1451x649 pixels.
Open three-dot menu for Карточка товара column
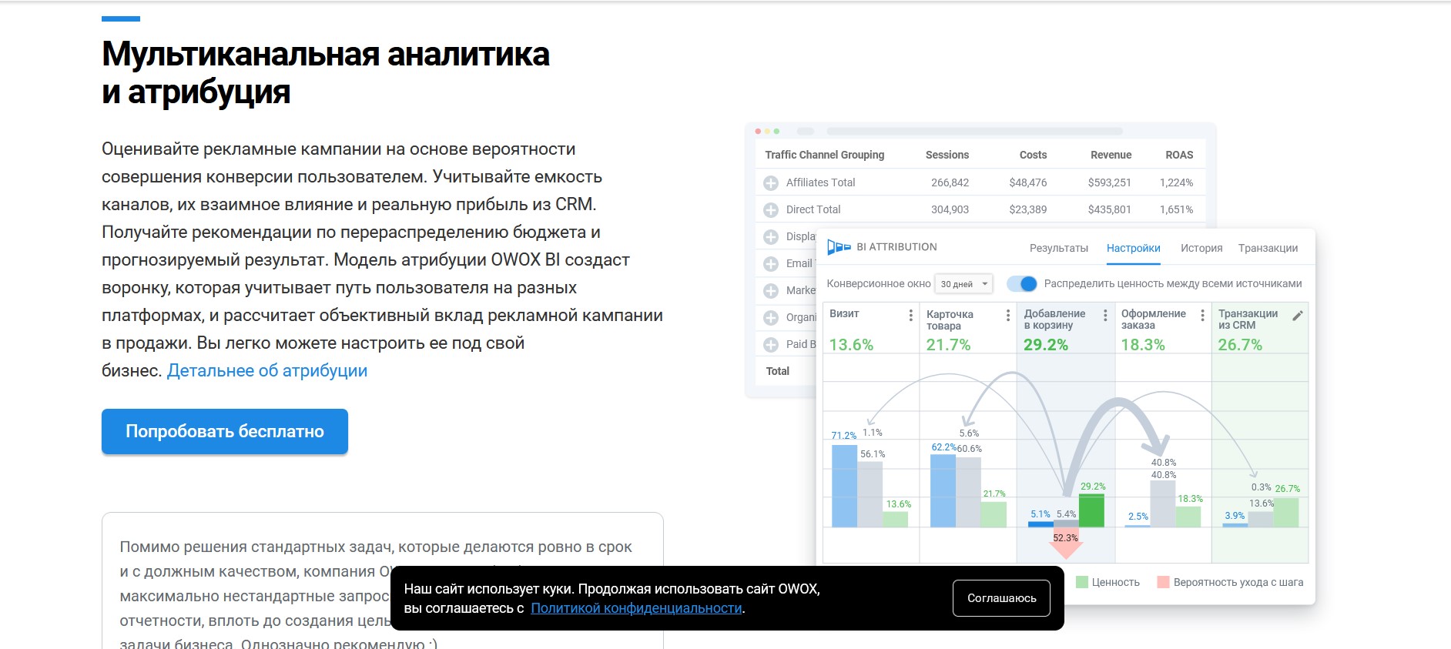click(x=1007, y=315)
